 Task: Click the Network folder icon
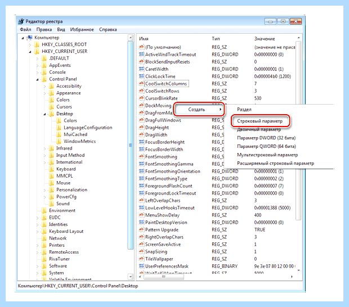pyautogui.click(x=44, y=238)
